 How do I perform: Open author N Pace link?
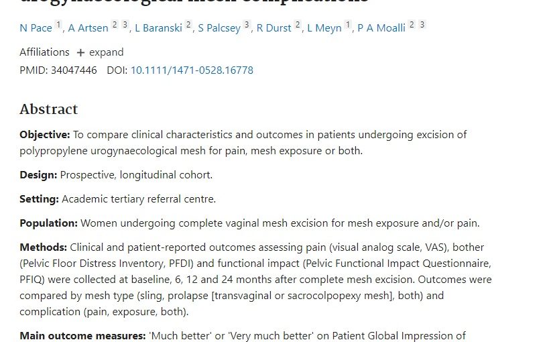point(36,28)
